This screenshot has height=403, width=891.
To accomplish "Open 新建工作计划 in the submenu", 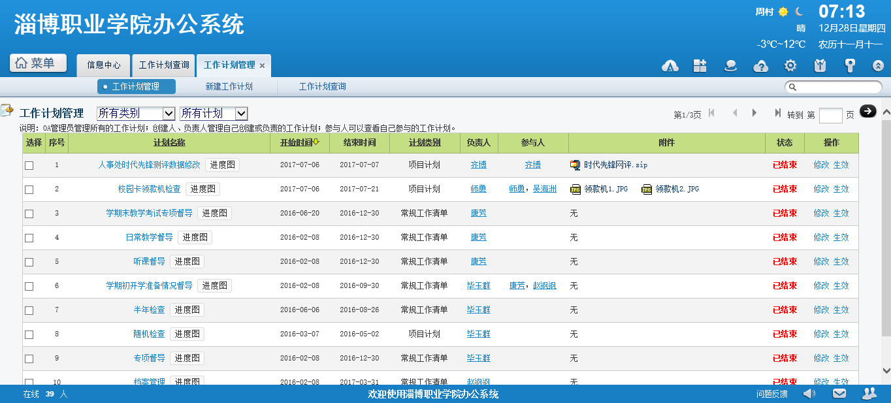I will pos(229,86).
